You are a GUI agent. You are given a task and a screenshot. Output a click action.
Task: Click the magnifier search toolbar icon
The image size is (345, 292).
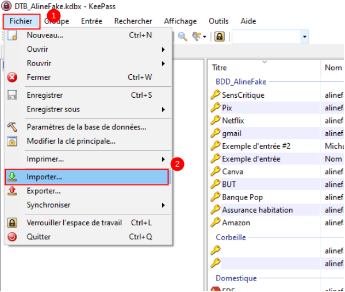(182, 37)
